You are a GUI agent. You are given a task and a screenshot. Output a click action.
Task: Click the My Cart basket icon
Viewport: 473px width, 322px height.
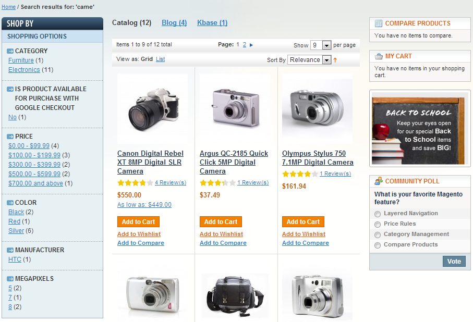coord(378,56)
